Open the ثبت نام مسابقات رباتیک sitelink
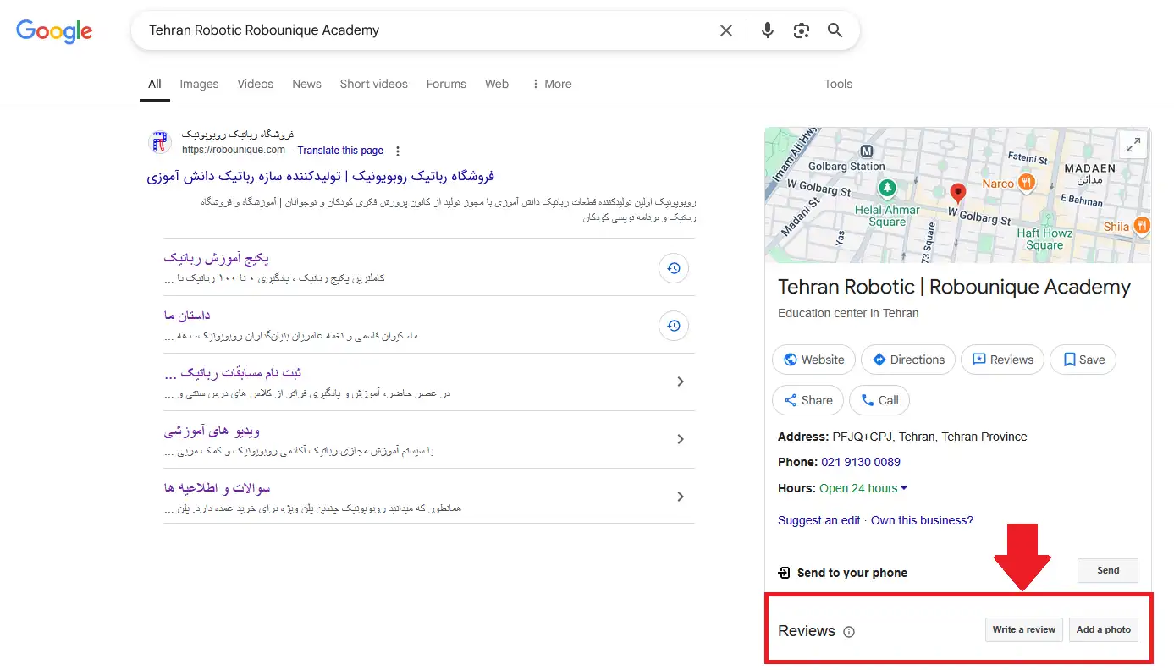Screen dimensions: 1174x670 click(233, 373)
